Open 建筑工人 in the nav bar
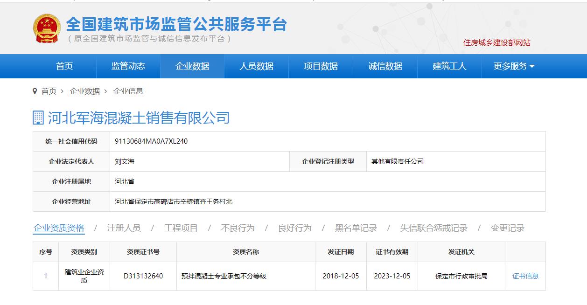 click(449, 66)
